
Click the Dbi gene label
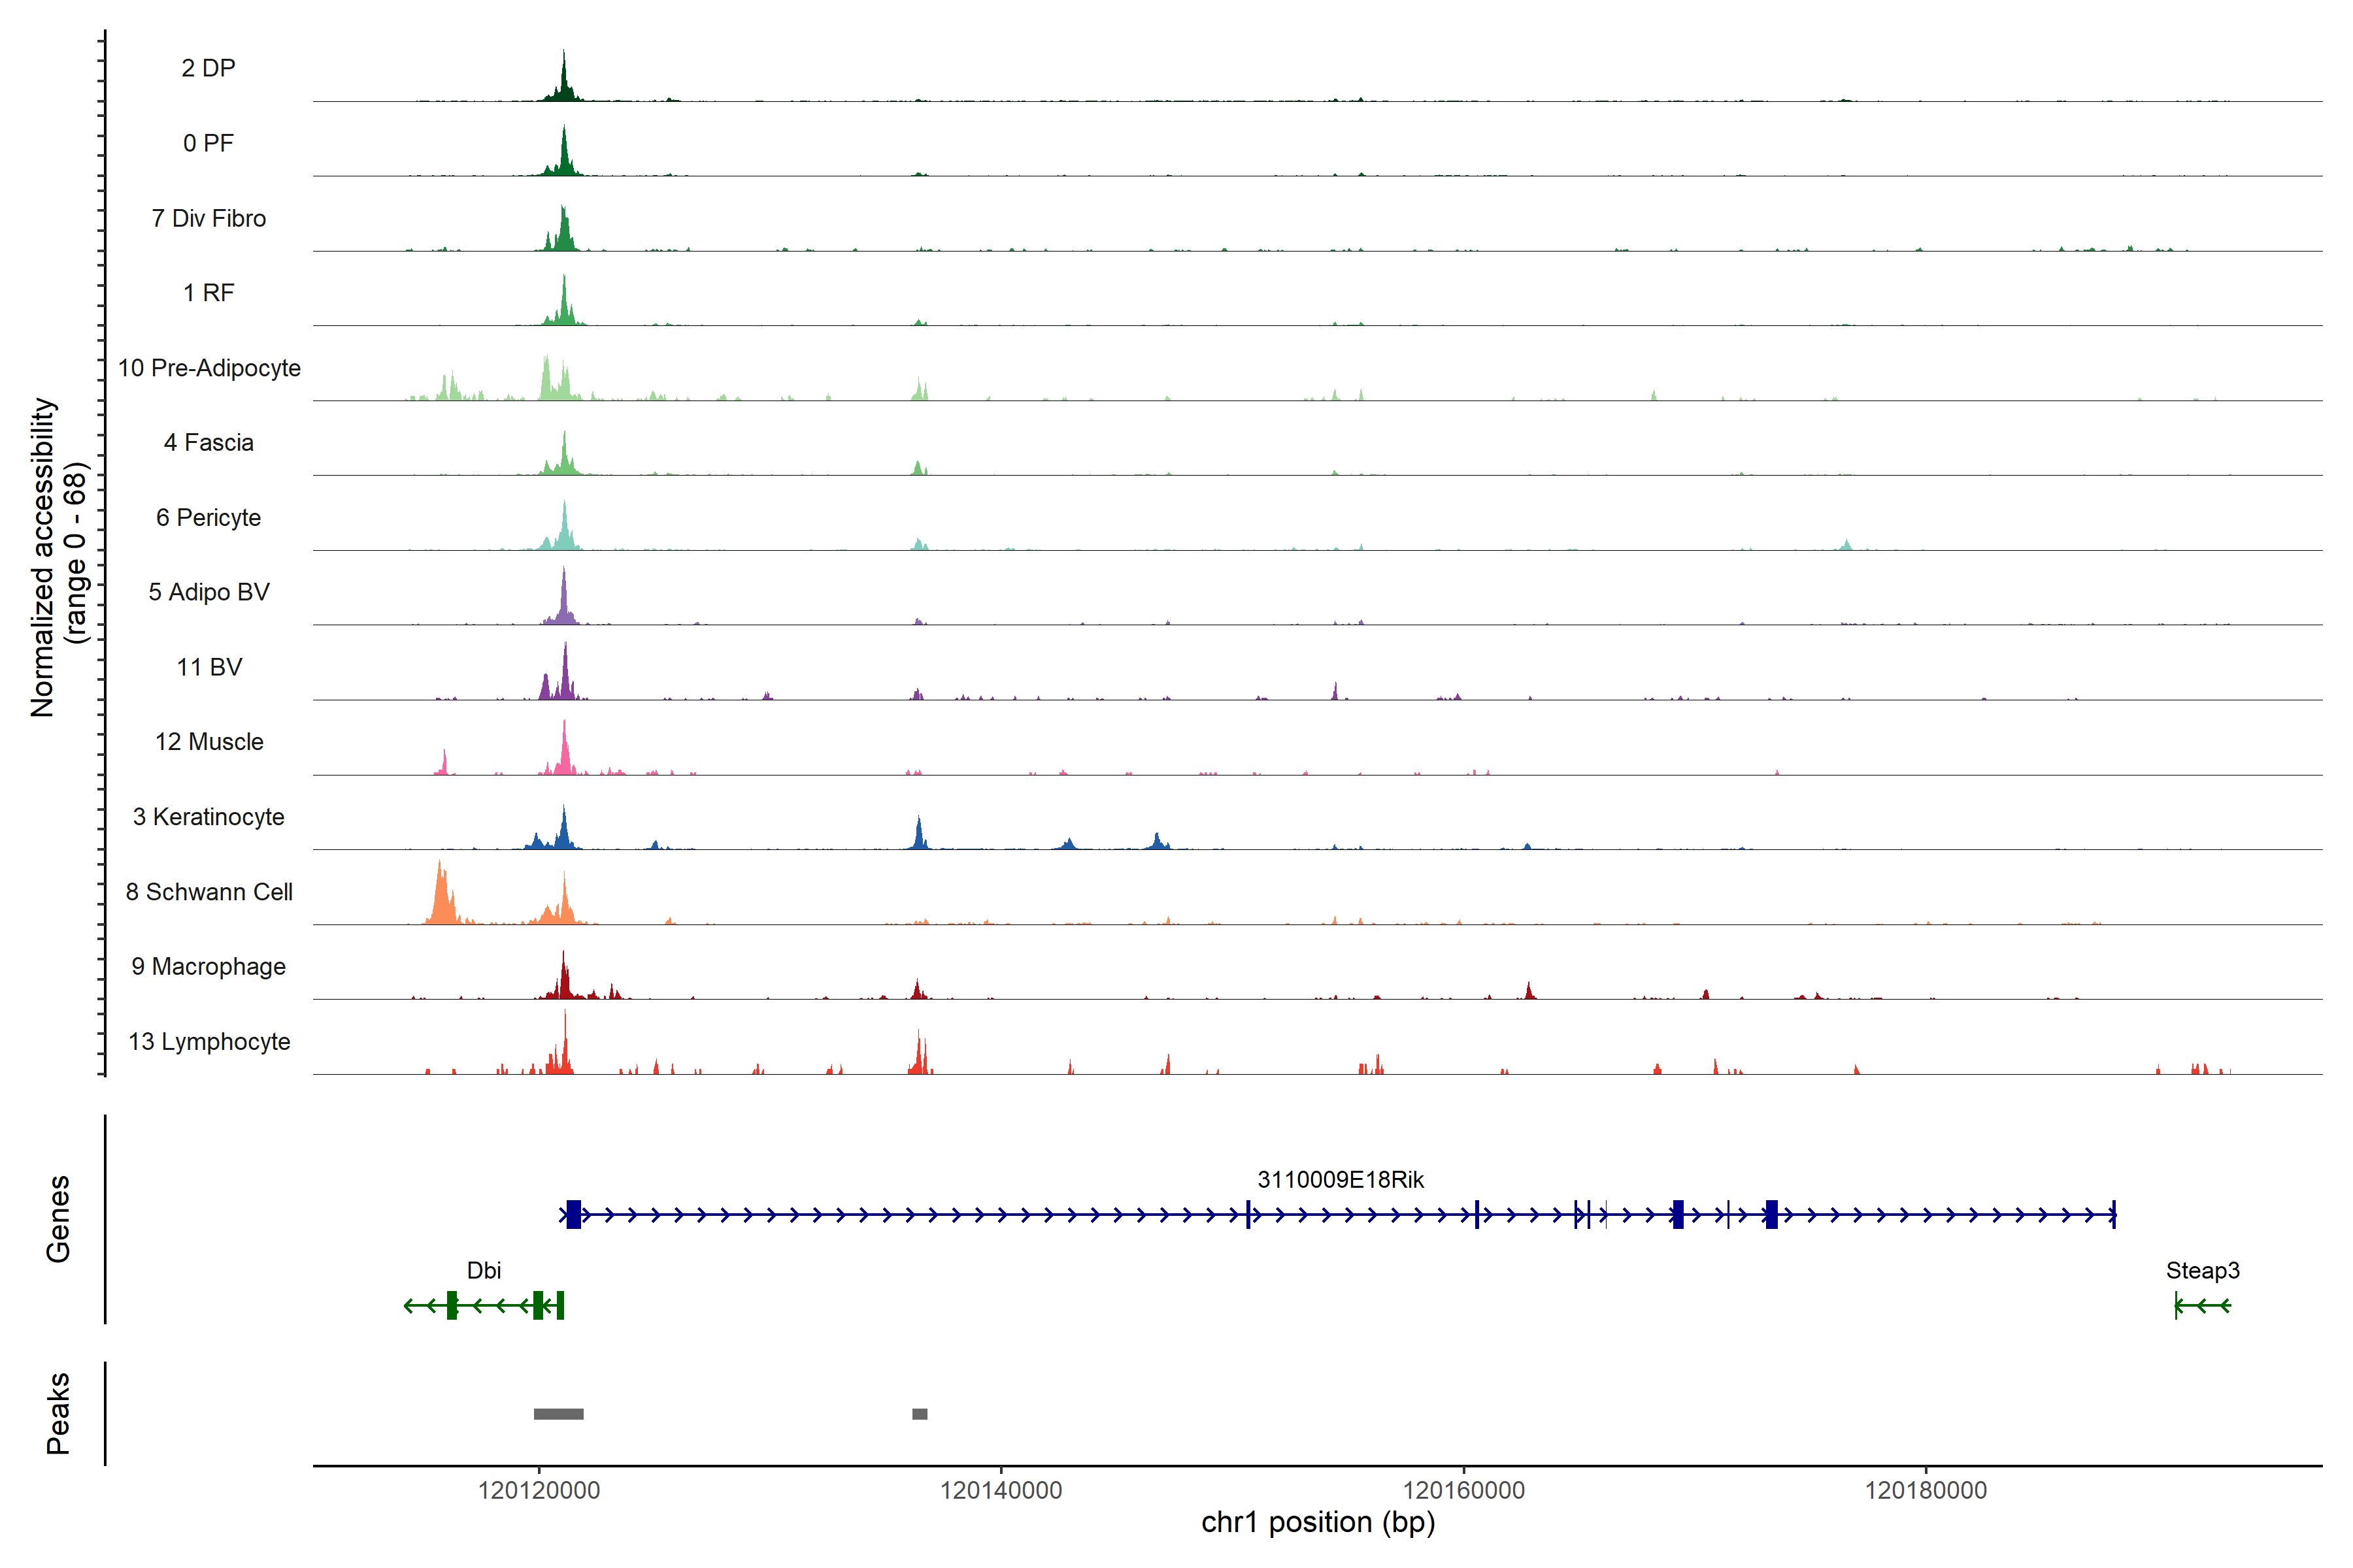coord(483,1270)
